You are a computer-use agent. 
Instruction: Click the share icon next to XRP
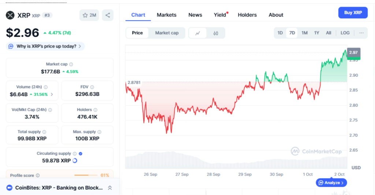point(108,15)
